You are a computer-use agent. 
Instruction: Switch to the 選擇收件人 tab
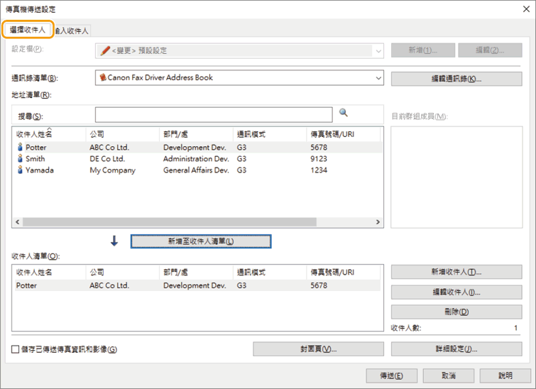click(x=28, y=30)
